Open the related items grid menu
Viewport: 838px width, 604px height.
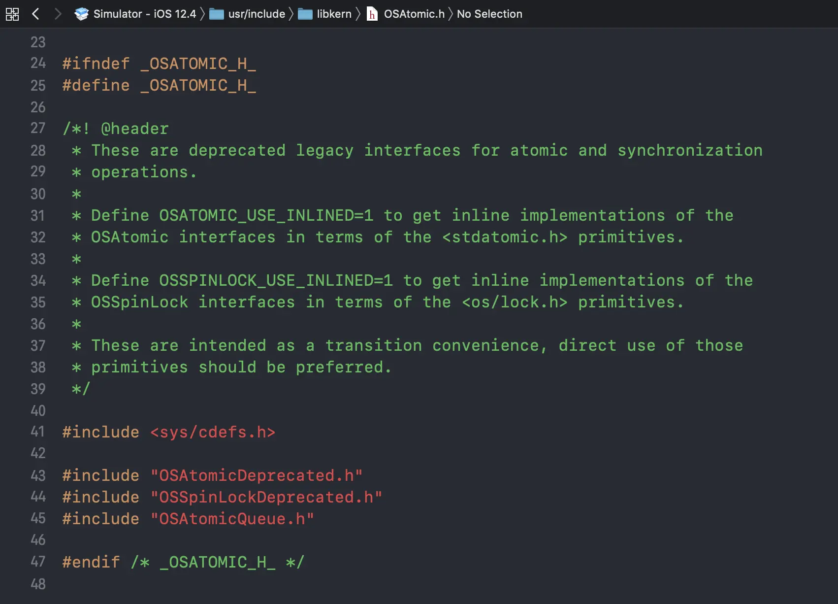pos(12,14)
